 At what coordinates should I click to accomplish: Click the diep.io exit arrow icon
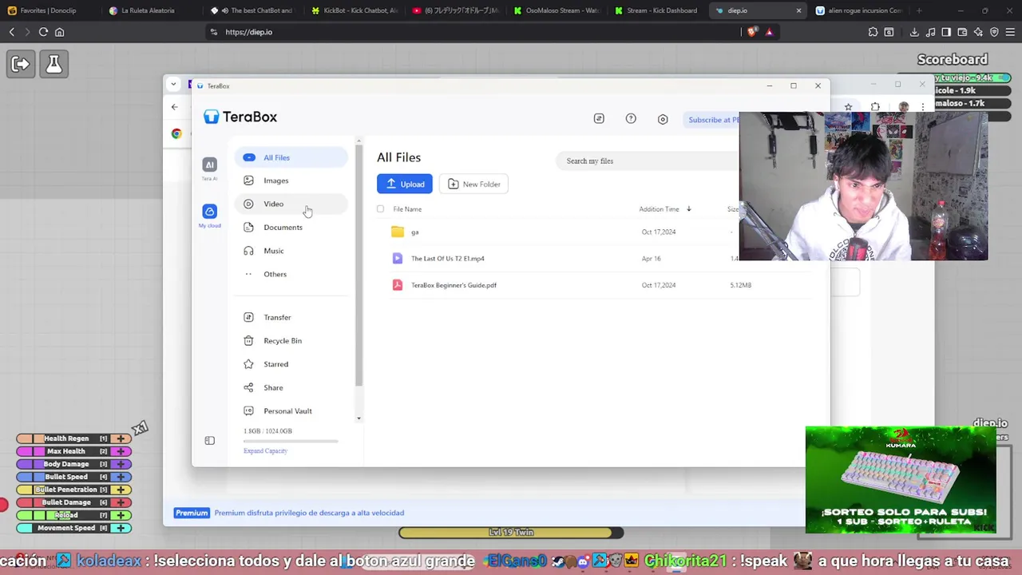[x=21, y=64]
